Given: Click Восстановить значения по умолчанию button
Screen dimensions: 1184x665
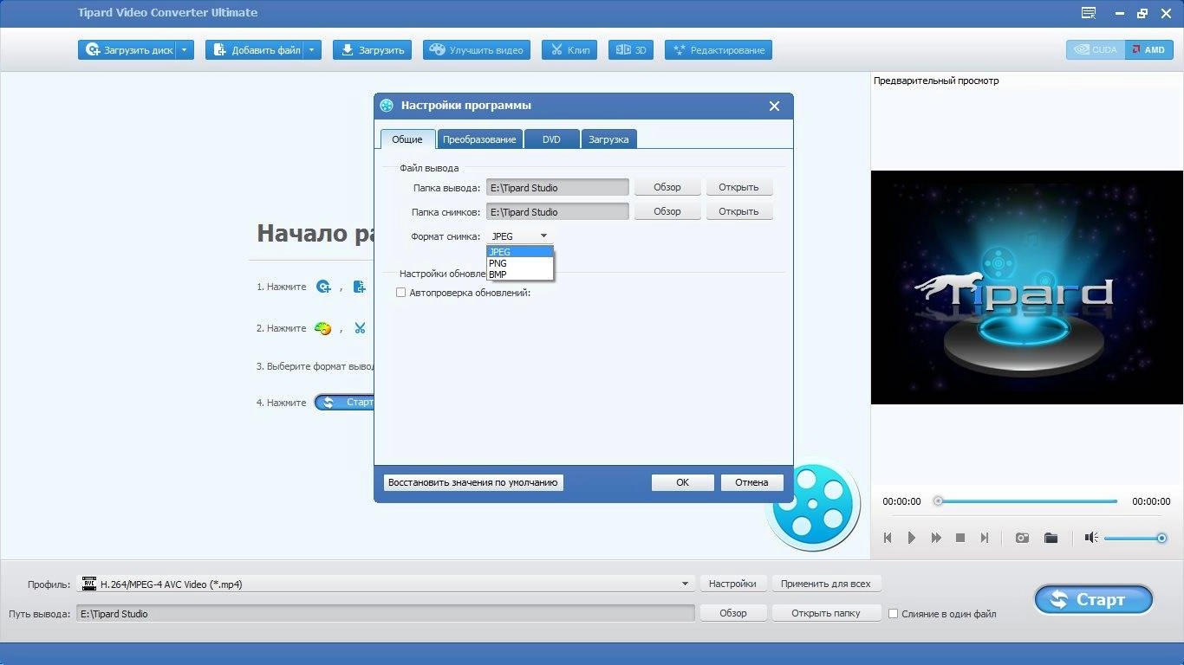Looking at the screenshot, I should [x=473, y=482].
